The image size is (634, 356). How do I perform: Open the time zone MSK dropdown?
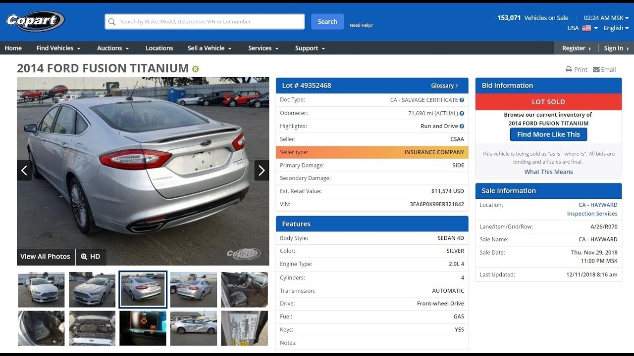[x=606, y=18]
